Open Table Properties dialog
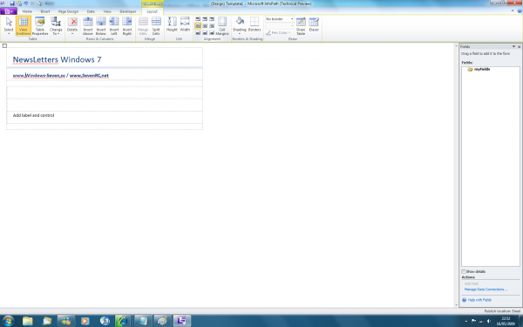Screen dimensions: 523x327 tap(40, 25)
